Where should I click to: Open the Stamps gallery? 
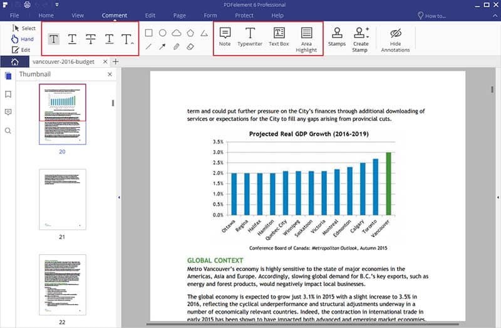[x=337, y=37]
